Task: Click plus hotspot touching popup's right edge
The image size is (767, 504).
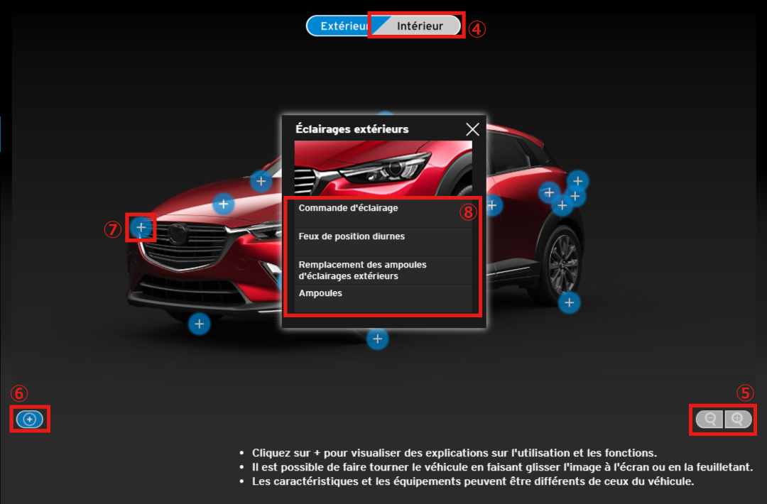Action: coord(494,206)
